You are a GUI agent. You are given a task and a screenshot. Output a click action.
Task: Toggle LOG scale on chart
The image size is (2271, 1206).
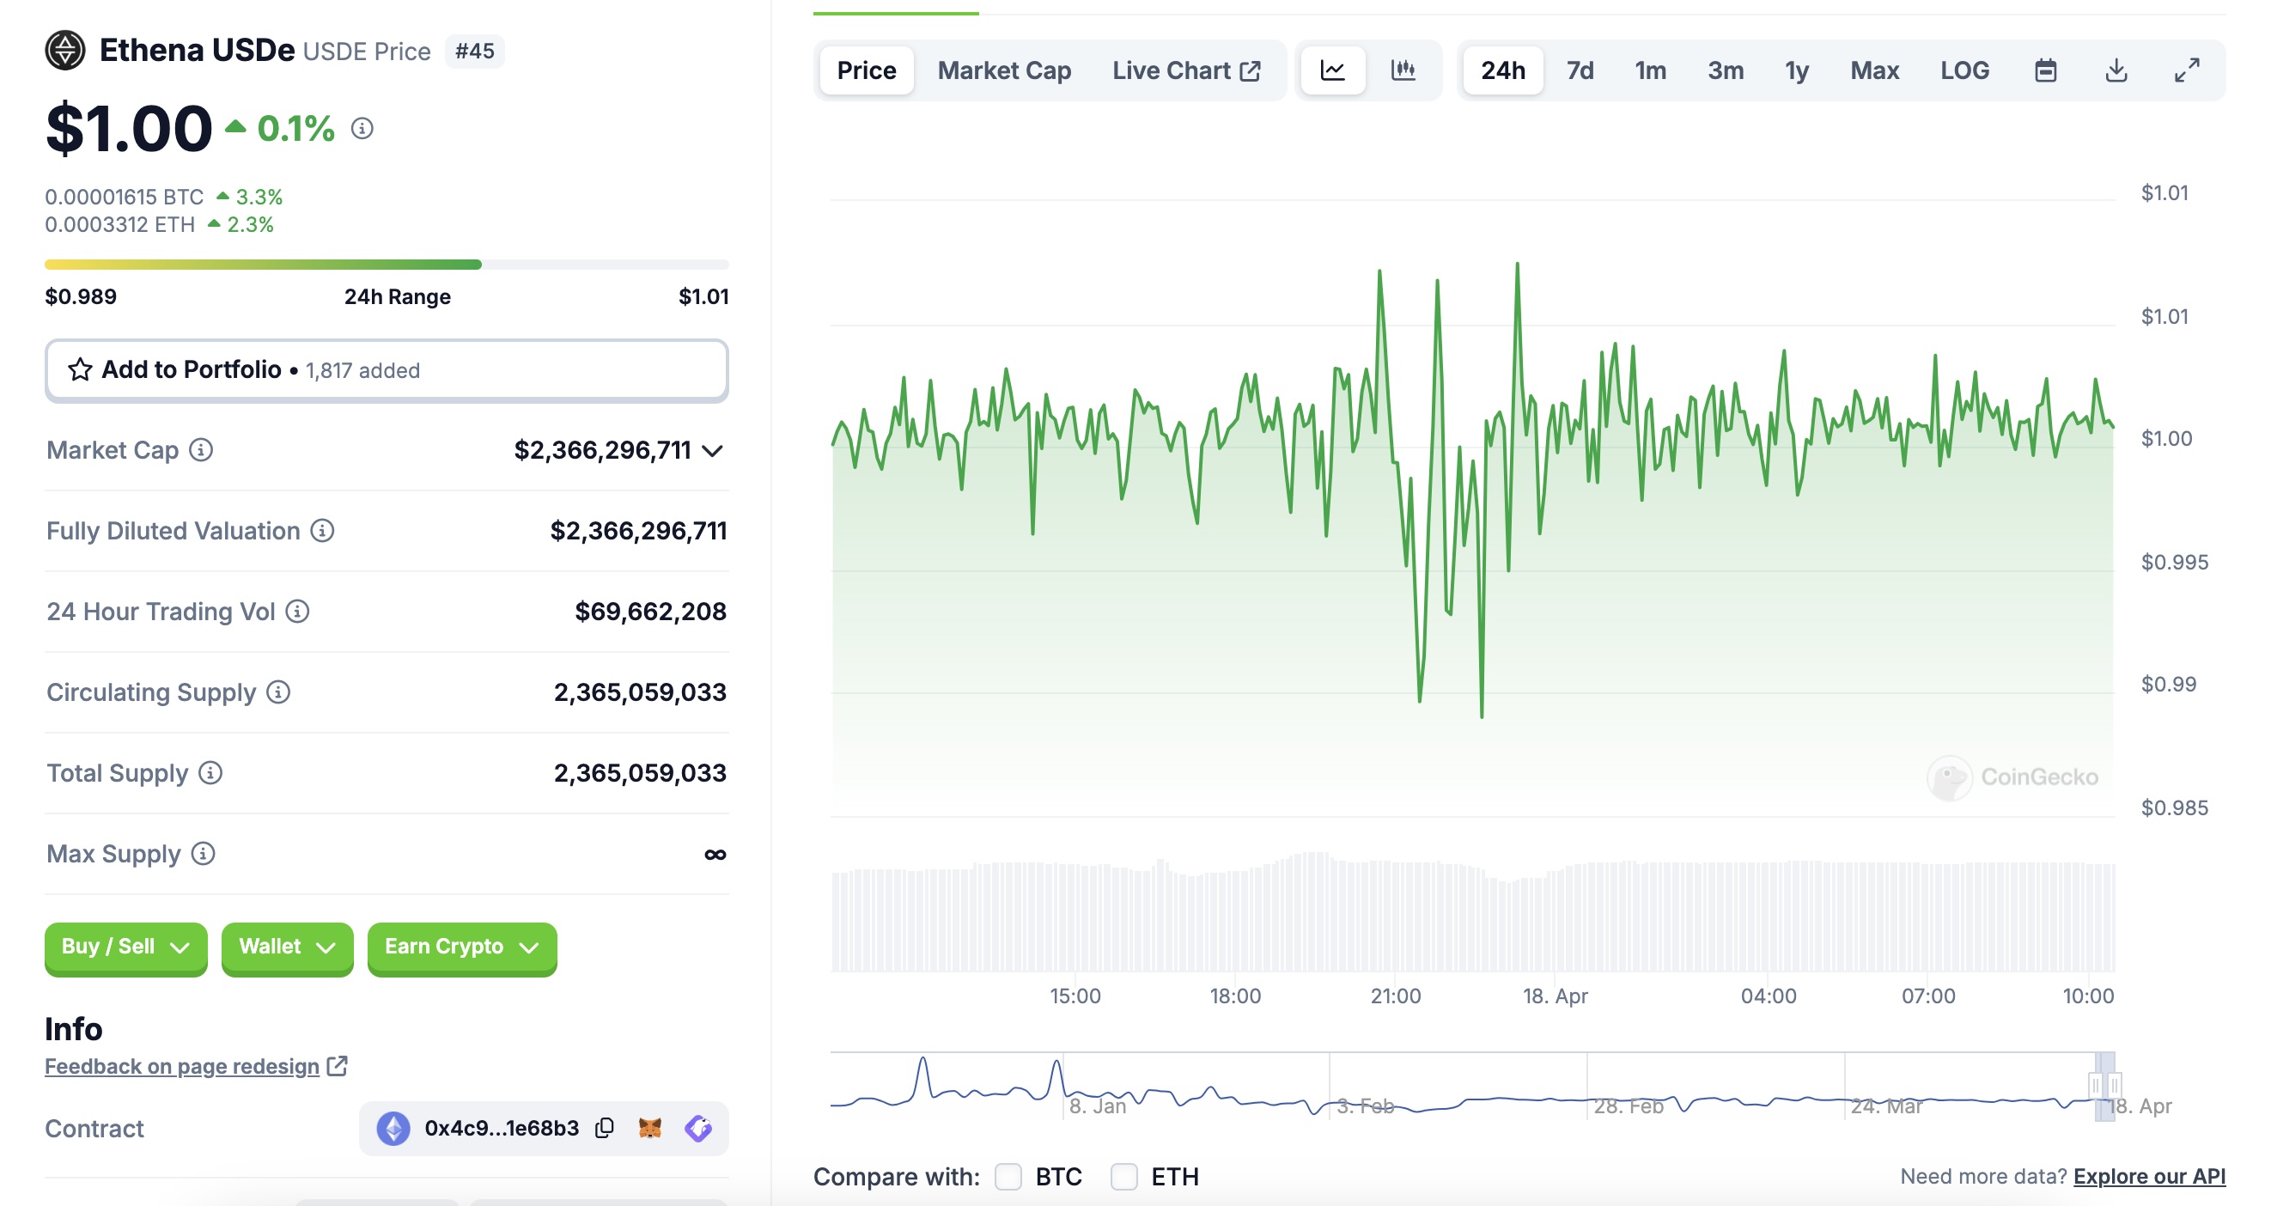coord(1964,70)
